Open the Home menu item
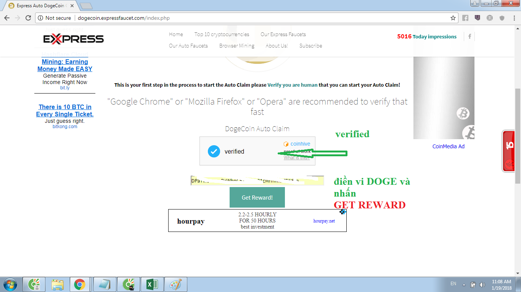The width and height of the screenshot is (521, 292). 176,34
